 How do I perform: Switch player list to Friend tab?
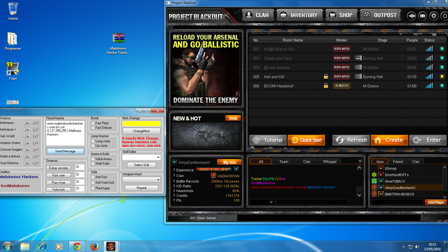(x=398, y=162)
